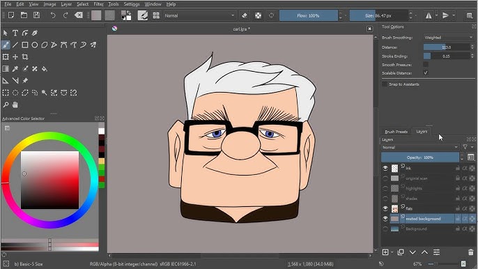
Task: Select the Bezier Curve tool
Action: (x=63, y=45)
